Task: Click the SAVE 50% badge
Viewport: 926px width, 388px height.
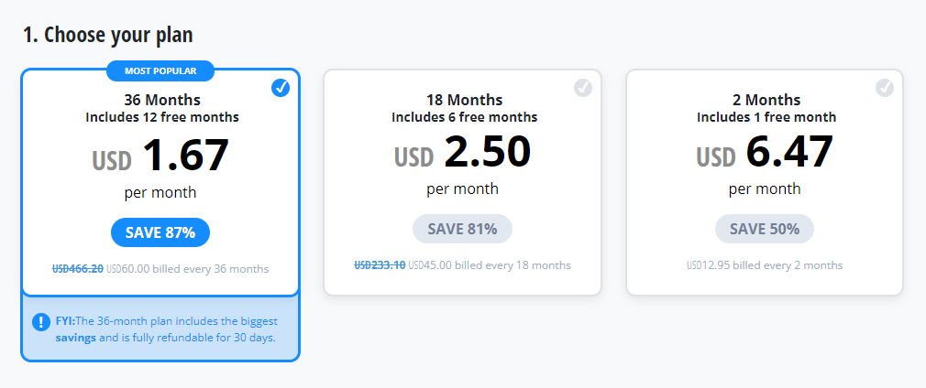Action: point(765,229)
